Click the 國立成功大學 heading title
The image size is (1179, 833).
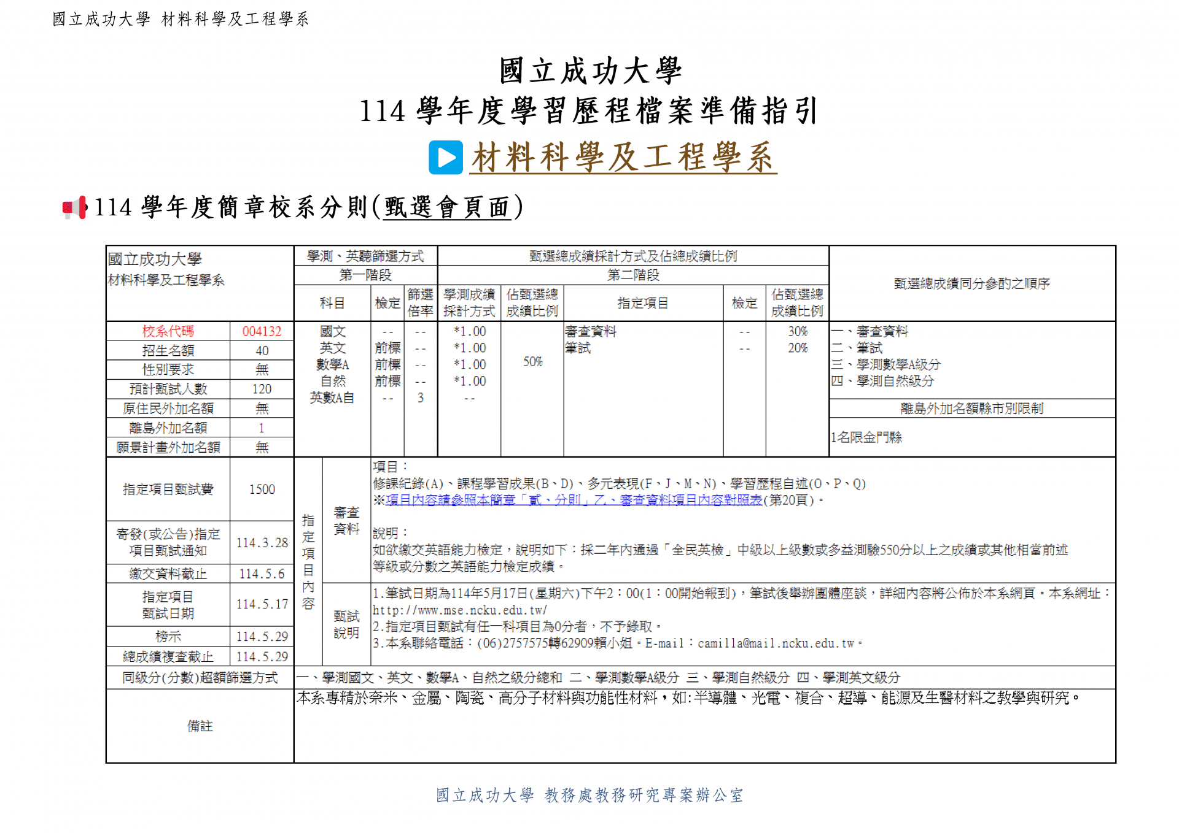(x=589, y=71)
